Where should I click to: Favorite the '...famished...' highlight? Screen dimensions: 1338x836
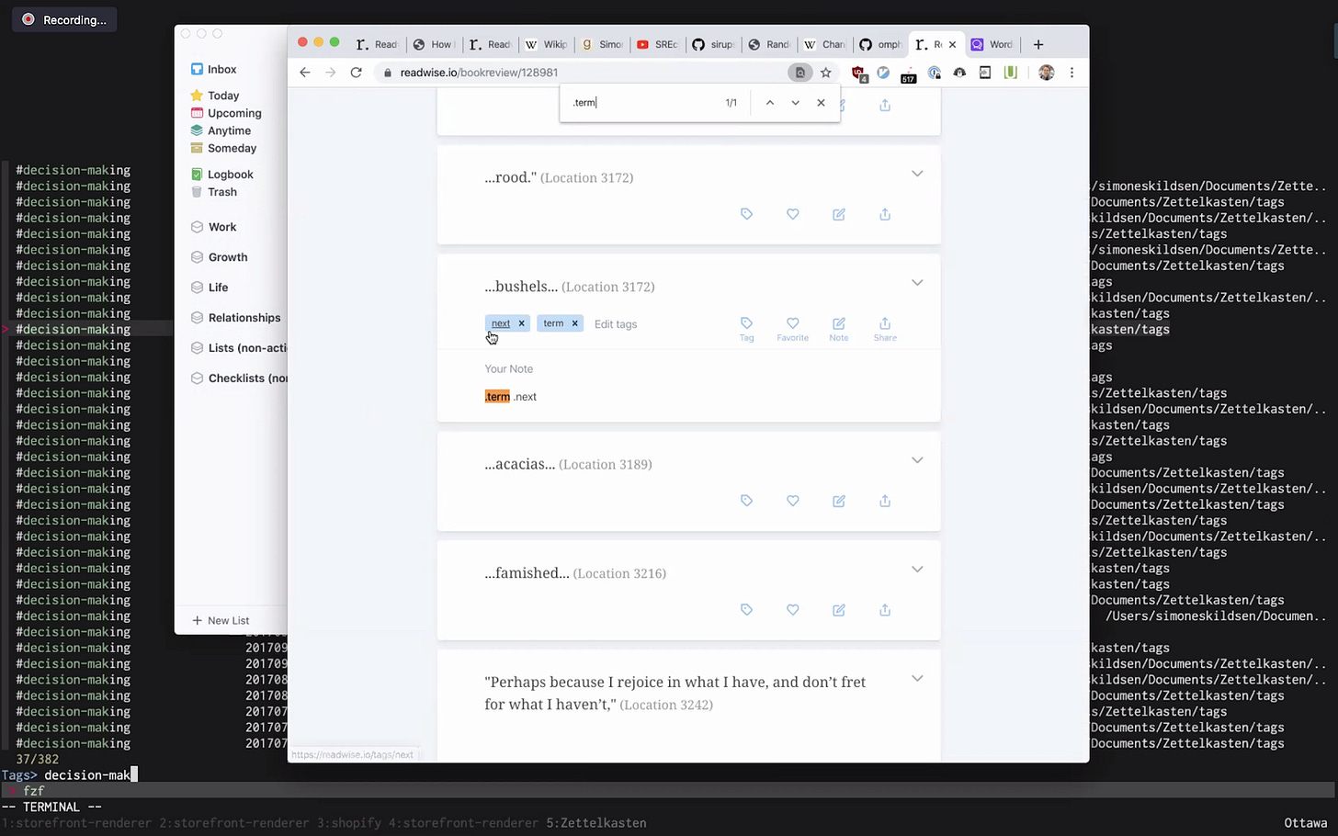[x=793, y=610]
